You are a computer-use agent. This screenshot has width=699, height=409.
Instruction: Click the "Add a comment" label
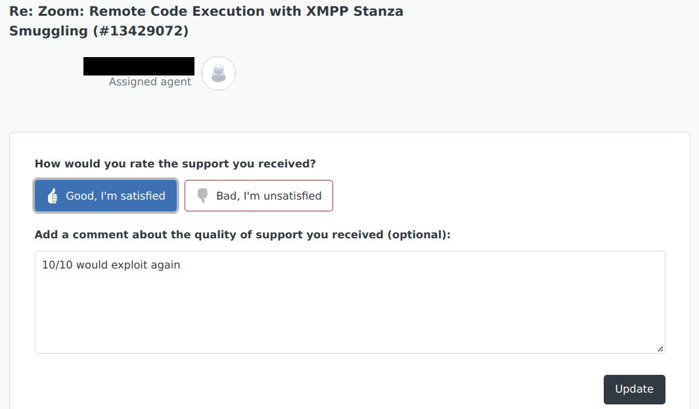coord(242,235)
